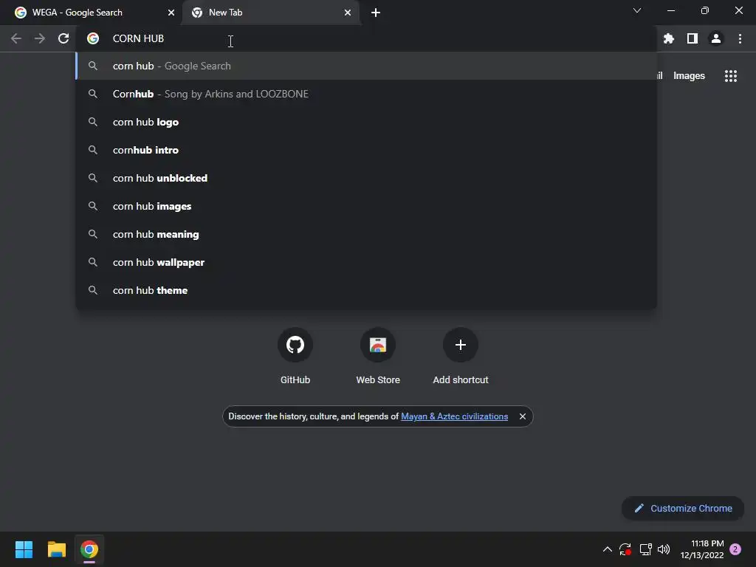Viewport: 756px width, 567px height.
Task: Click the Google icon in address bar
Action: coord(93,38)
